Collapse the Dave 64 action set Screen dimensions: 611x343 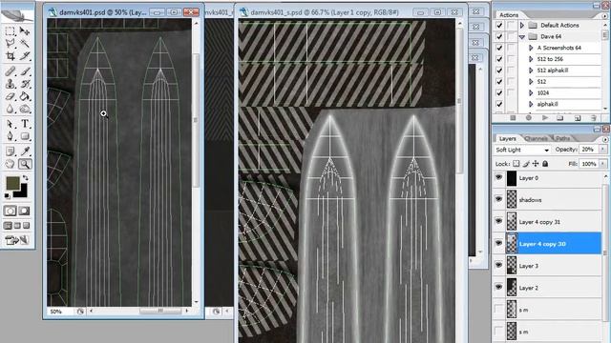coord(522,36)
